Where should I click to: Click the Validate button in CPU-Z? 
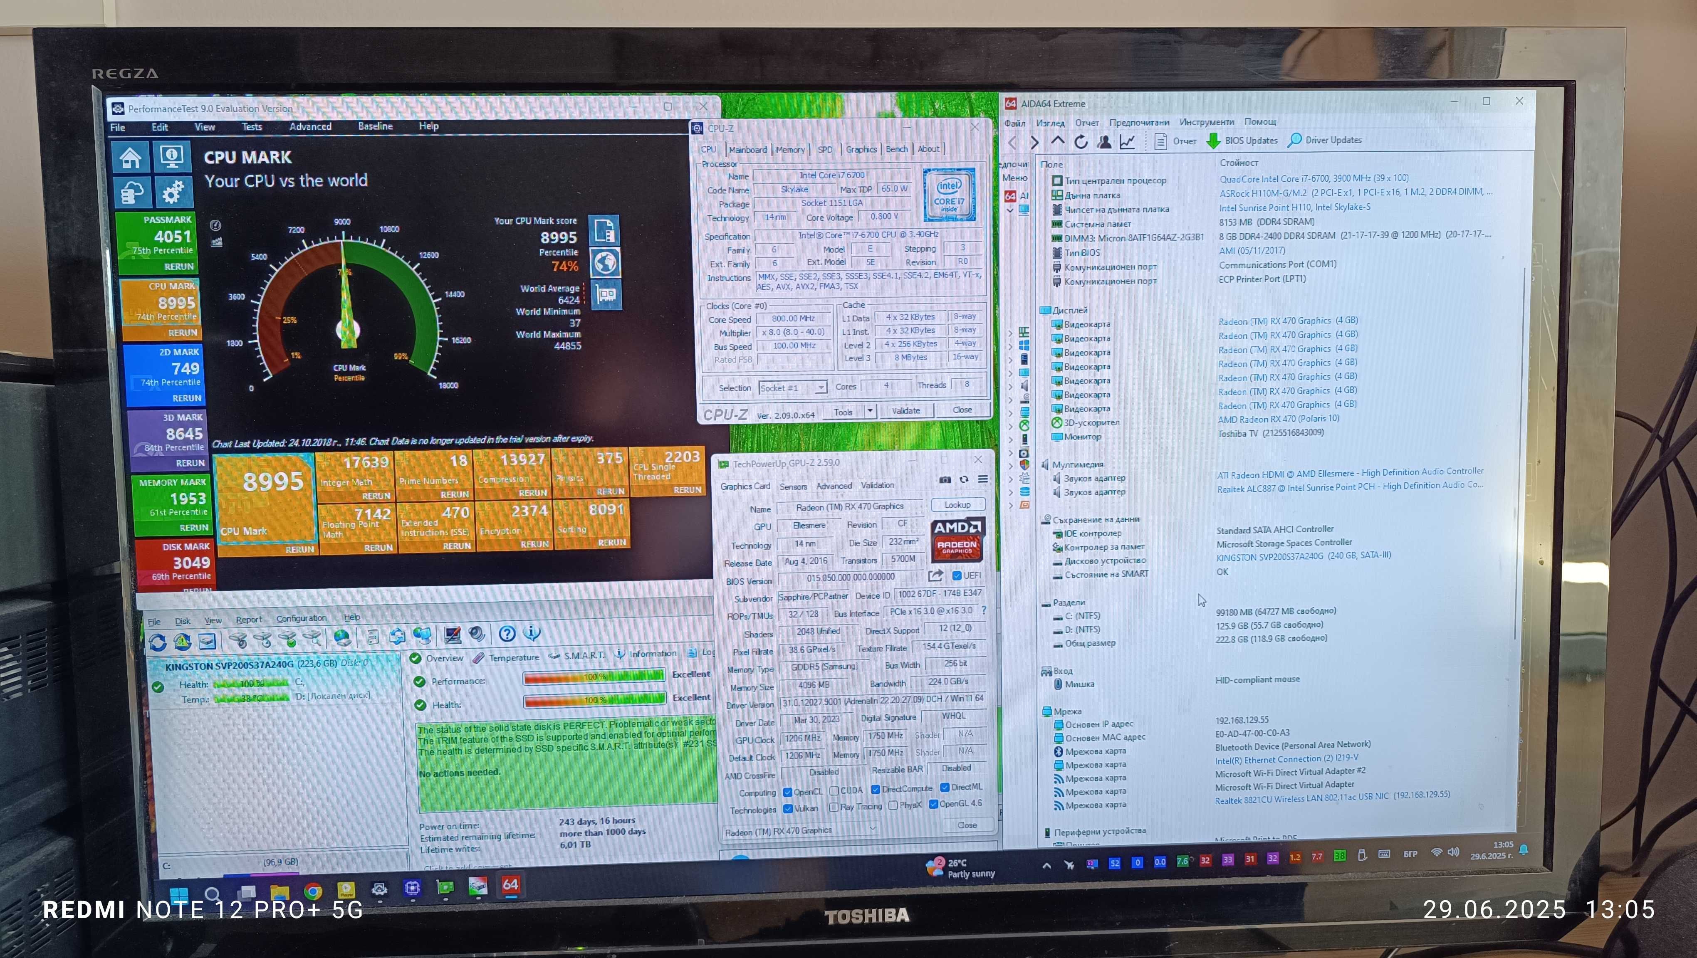click(x=906, y=411)
